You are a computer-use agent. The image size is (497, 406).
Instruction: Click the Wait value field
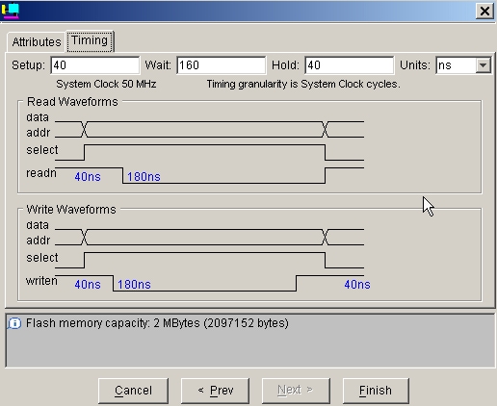[222, 65]
